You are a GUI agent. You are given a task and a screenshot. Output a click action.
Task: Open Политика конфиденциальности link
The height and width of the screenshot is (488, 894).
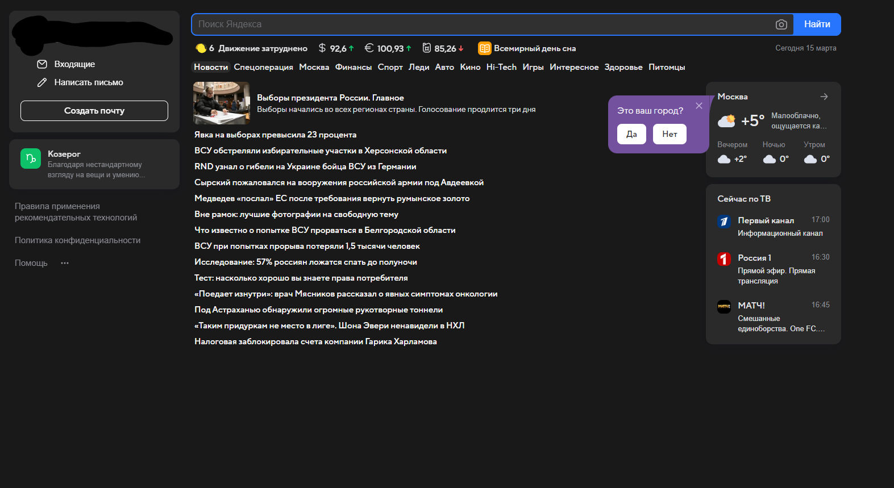click(x=77, y=240)
